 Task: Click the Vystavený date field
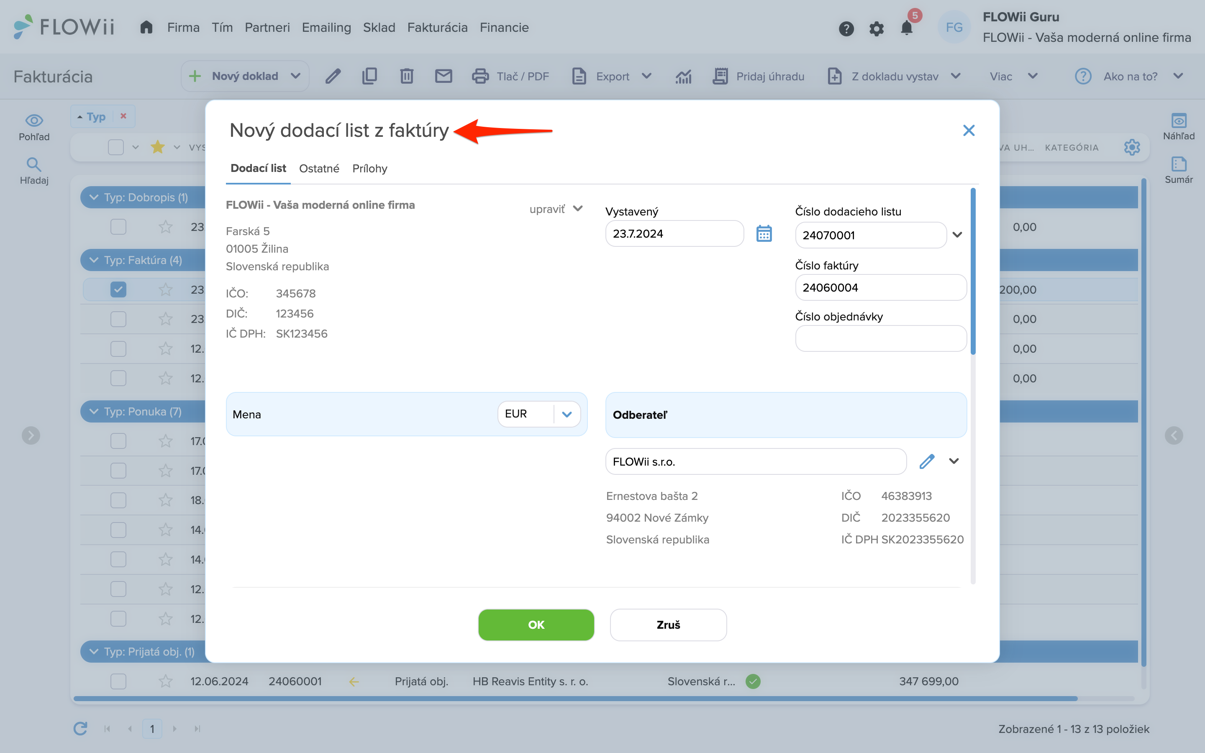pos(674,233)
